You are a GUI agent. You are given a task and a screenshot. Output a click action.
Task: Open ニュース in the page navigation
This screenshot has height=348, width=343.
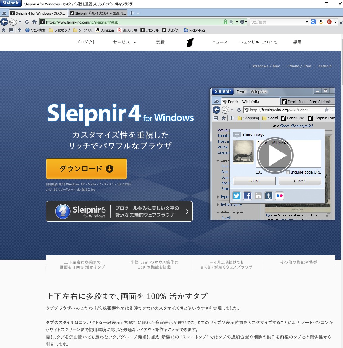coord(219,42)
